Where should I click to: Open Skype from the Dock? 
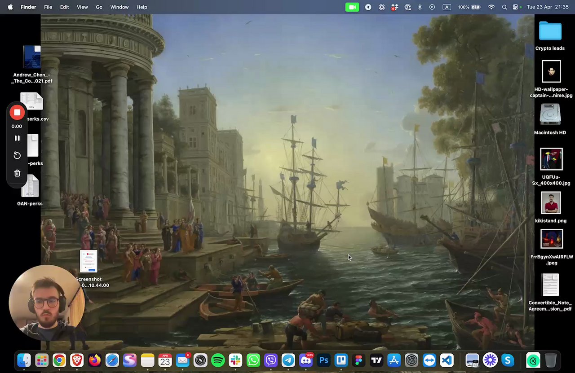(508, 360)
